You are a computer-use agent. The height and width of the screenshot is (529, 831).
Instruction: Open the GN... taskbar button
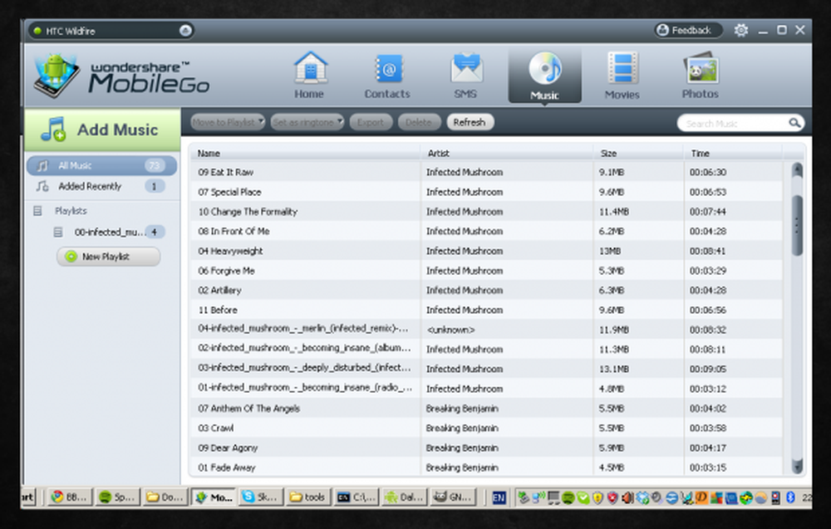tap(453, 497)
